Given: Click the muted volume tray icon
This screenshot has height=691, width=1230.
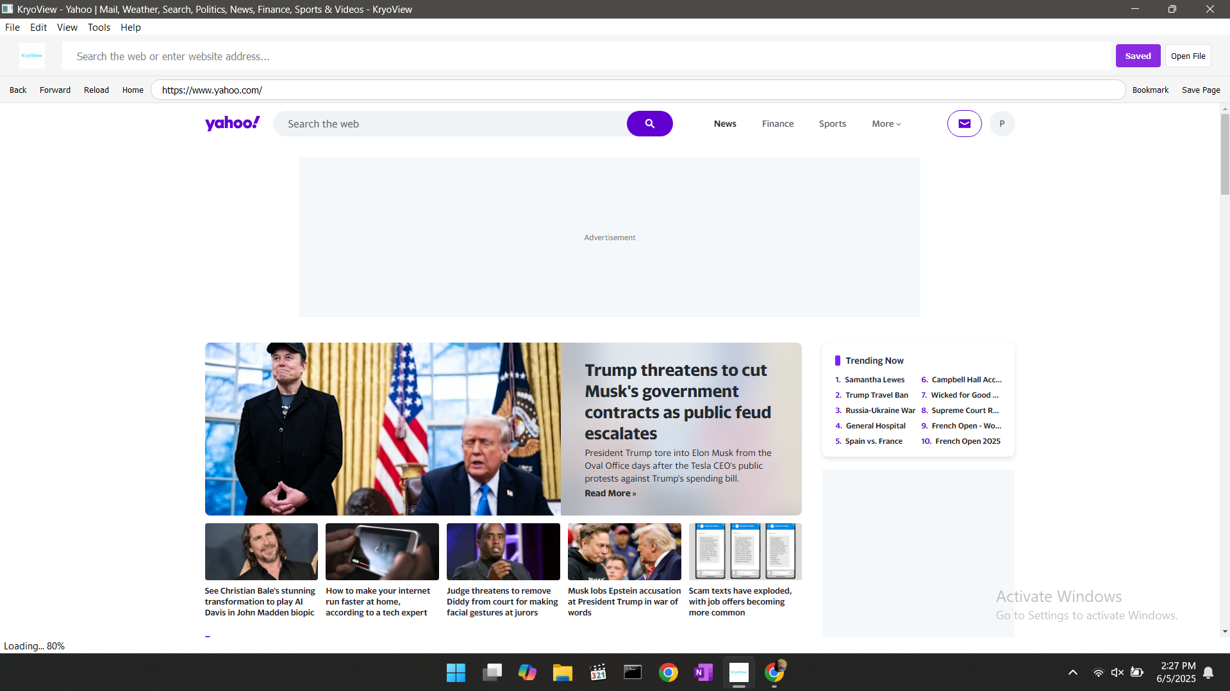Looking at the screenshot, I should tap(1117, 672).
